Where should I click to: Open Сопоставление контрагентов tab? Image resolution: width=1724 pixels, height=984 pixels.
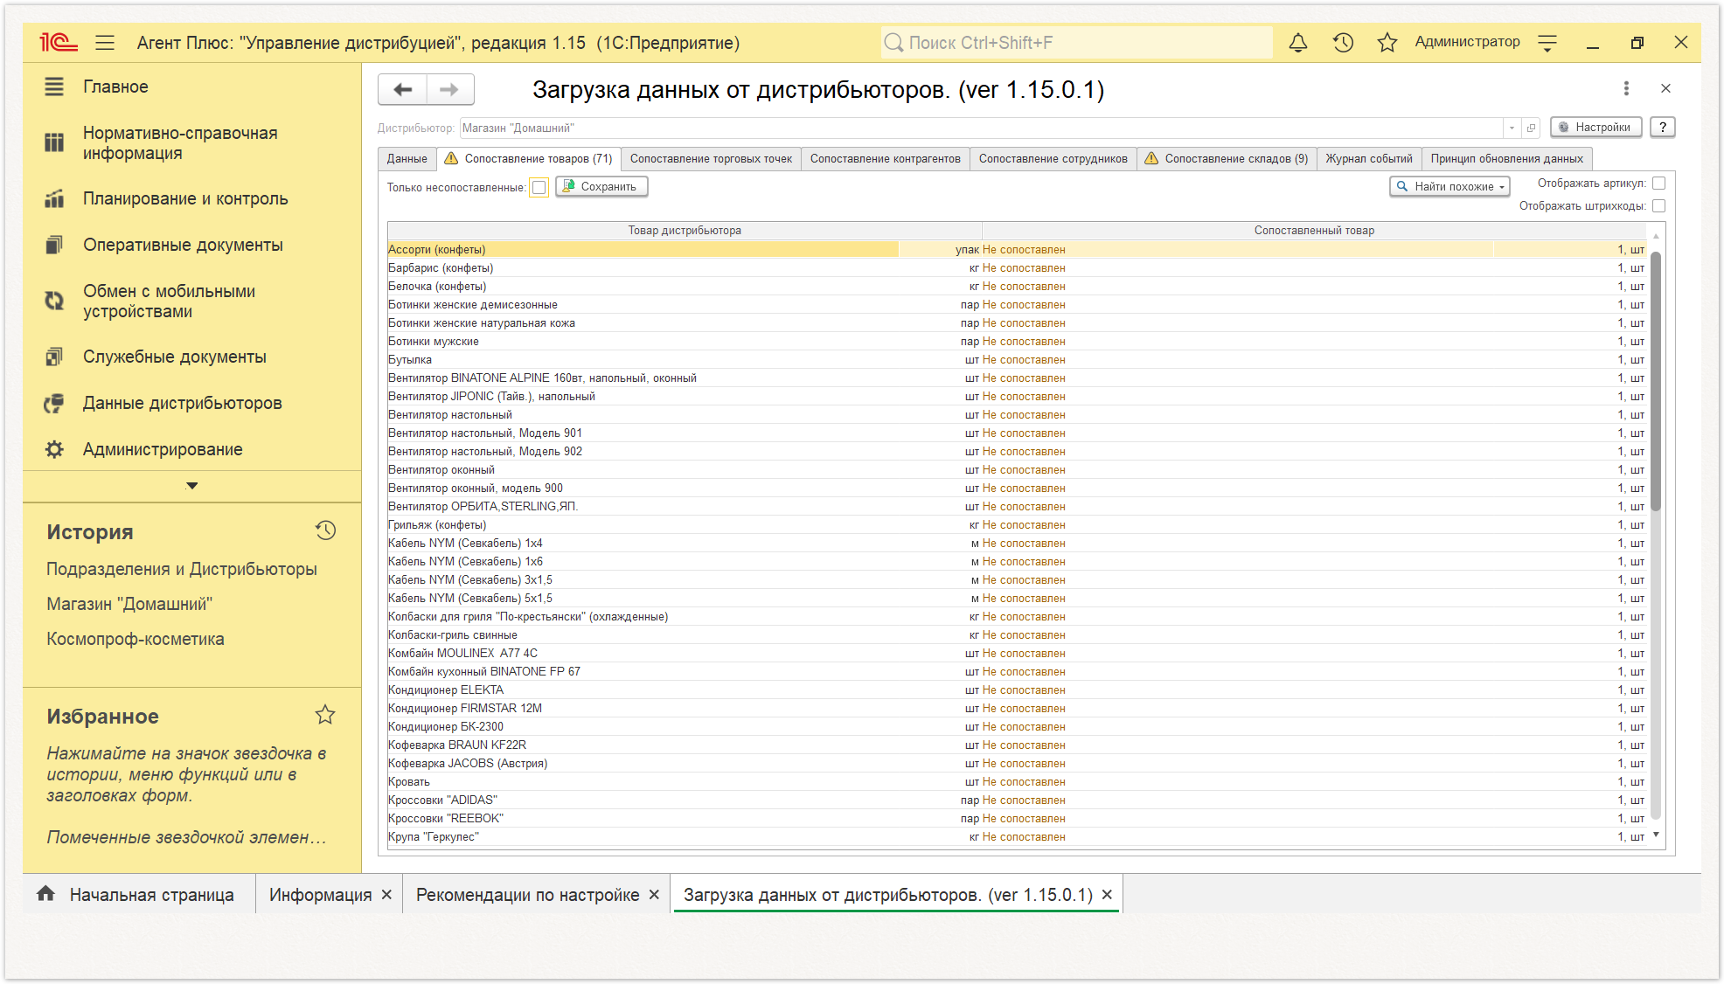885,158
